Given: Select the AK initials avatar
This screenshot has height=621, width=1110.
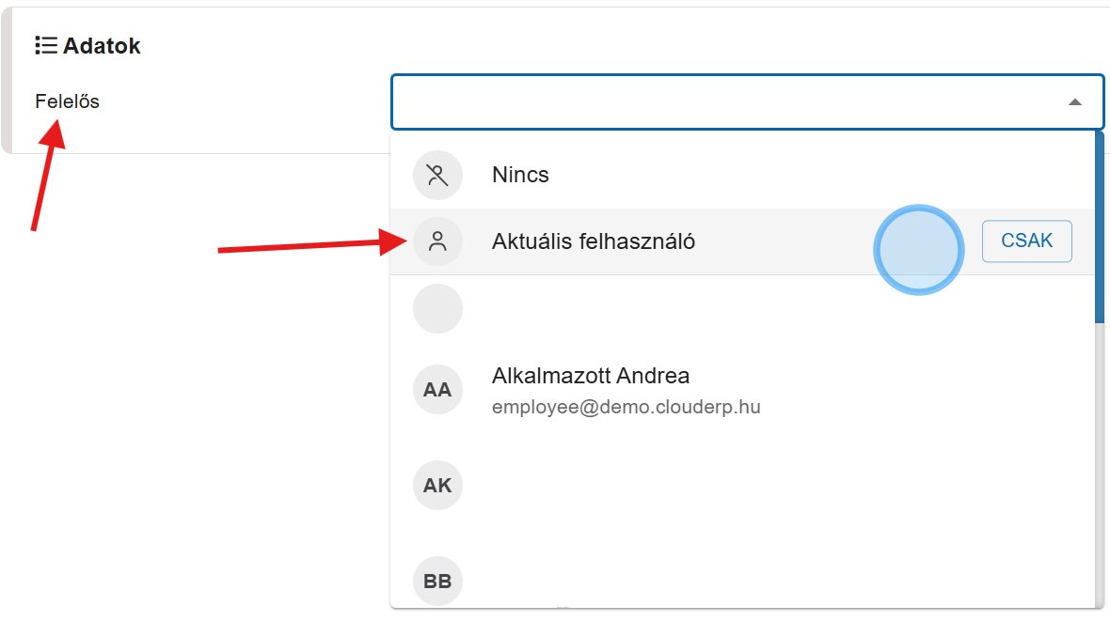Looking at the screenshot, I should [x=437, y=486].
